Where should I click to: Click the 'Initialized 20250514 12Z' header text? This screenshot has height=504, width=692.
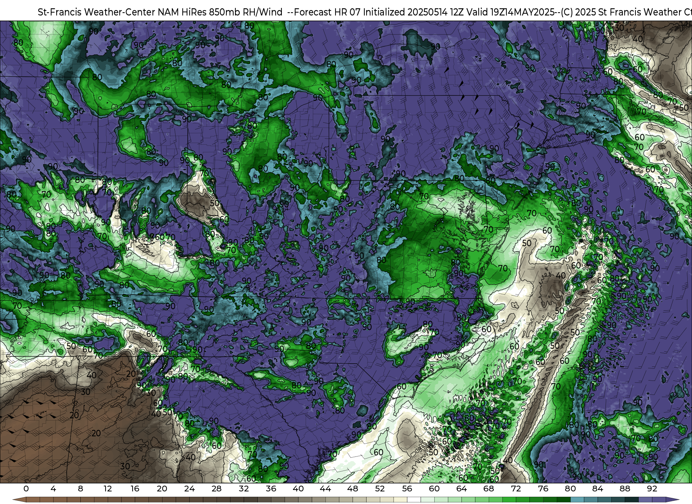pyautogui.click(x=413, y=12)
